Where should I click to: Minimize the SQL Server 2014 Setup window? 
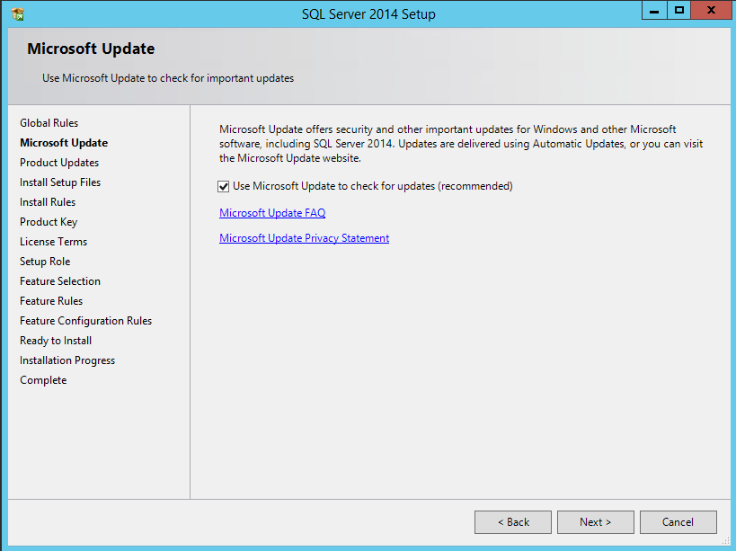[654, 10]
